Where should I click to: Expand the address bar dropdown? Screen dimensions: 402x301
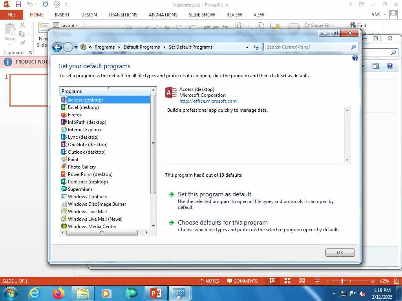[x=247, y=47]
